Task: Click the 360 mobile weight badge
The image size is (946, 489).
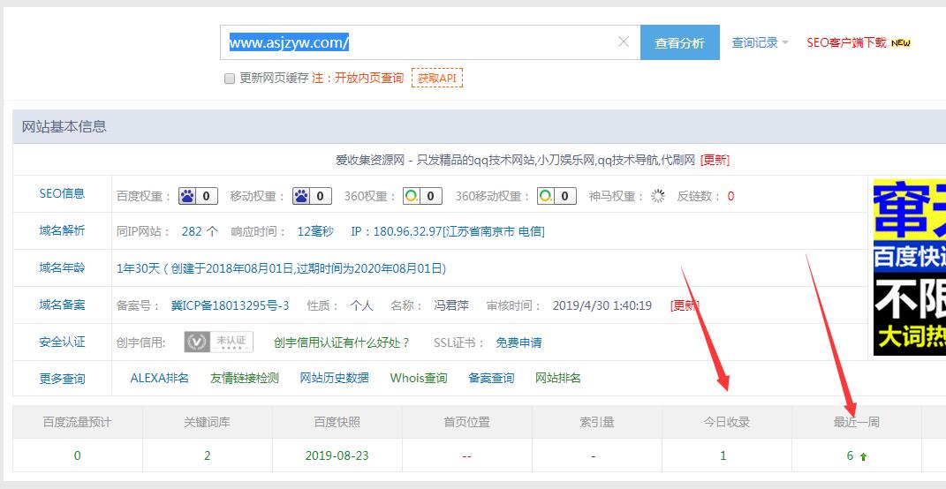Action: 556,196
